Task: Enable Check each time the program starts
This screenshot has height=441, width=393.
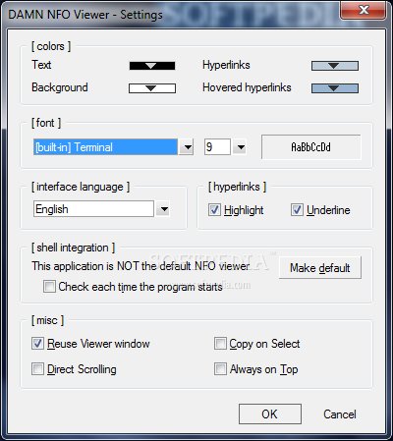Action: click(49, 287)
